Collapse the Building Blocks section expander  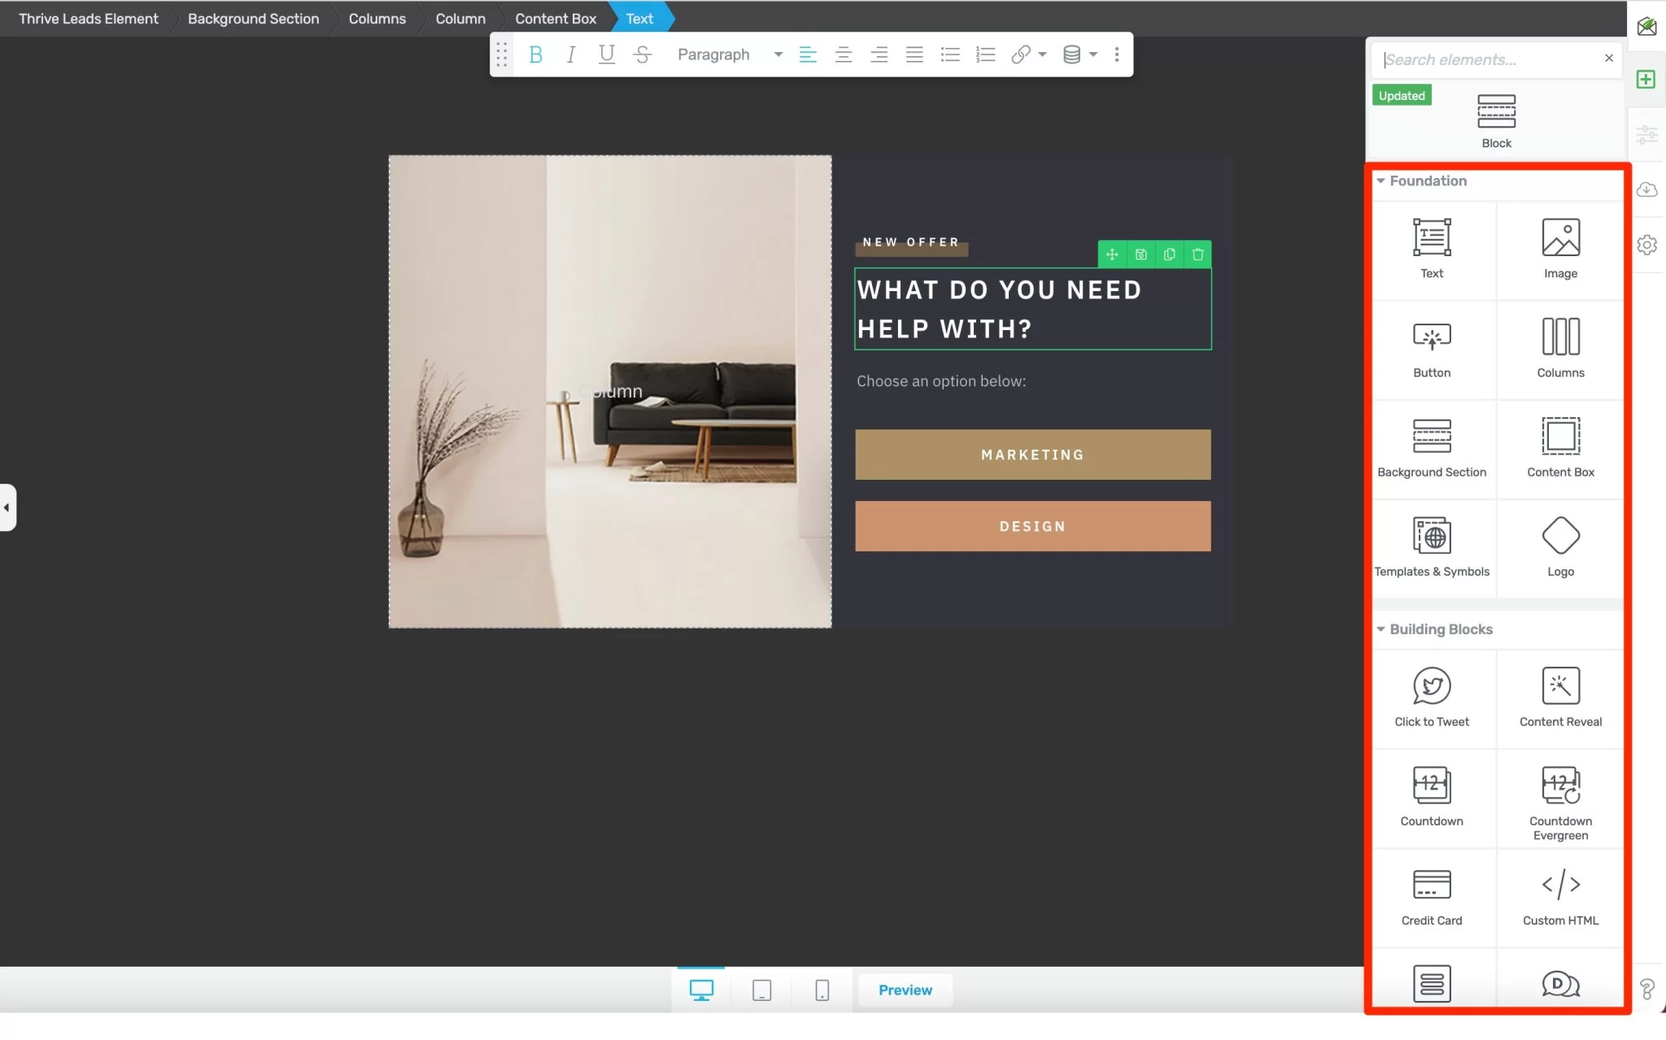(1380, 629)
